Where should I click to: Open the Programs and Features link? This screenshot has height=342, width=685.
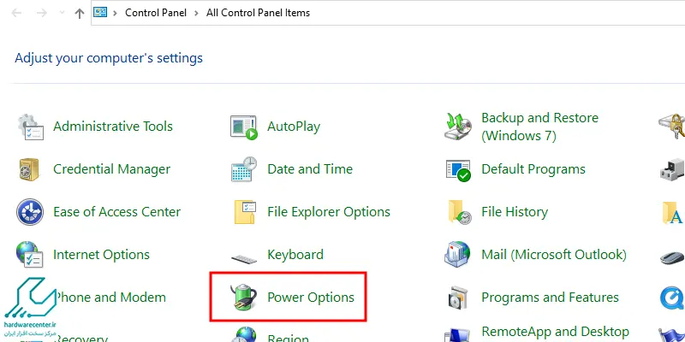[550, 298]
